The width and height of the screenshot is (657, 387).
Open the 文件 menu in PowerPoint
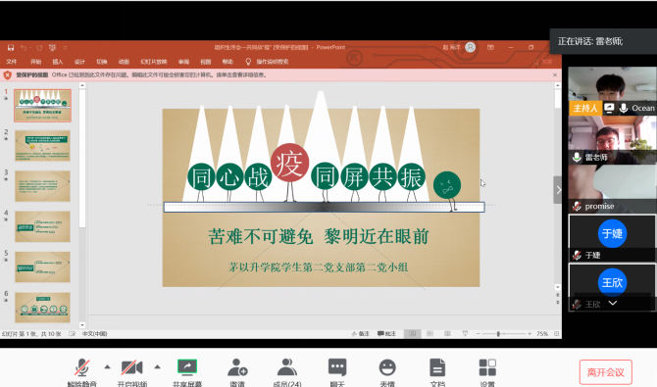(12, 62)
